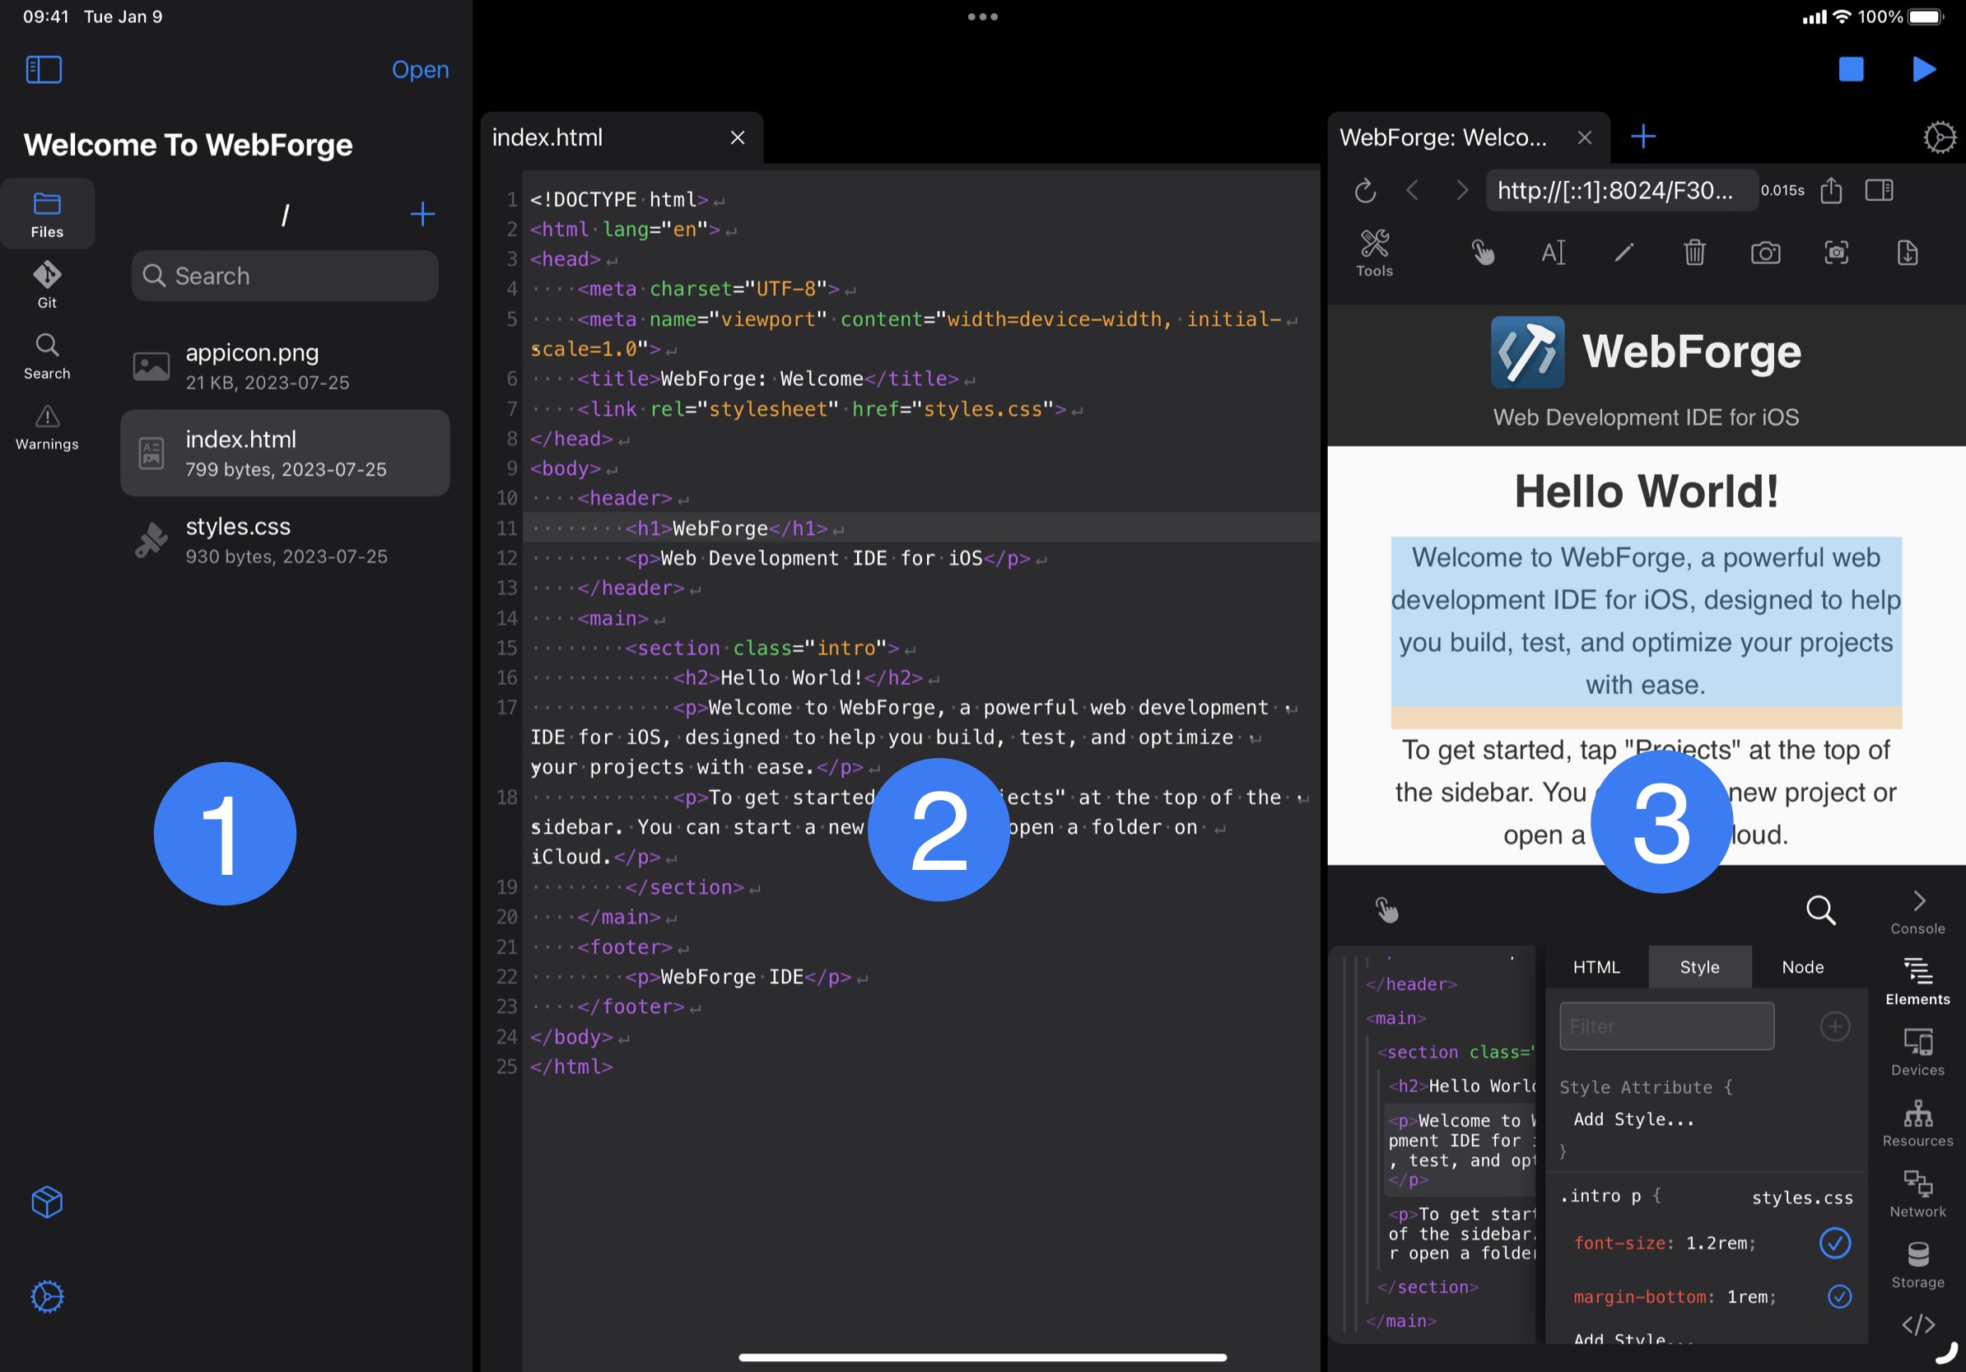The height and width of the screenshot is (1372, 1966).
Task: Switch to Node tab in inspector
Action: [1801, 966]
